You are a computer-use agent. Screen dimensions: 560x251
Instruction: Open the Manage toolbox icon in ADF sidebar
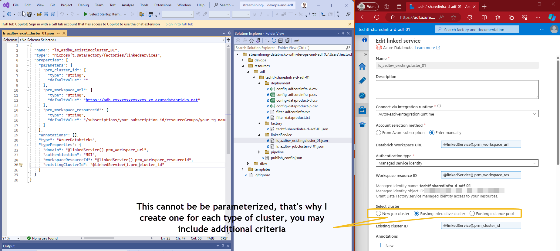(362, 110)
